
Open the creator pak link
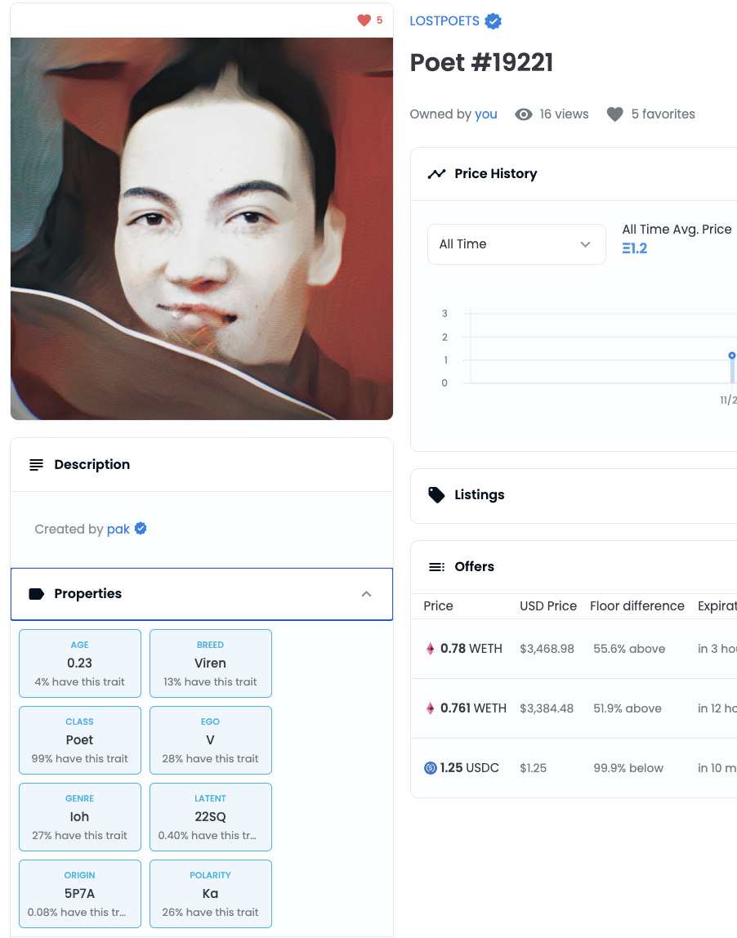[118, 529]
